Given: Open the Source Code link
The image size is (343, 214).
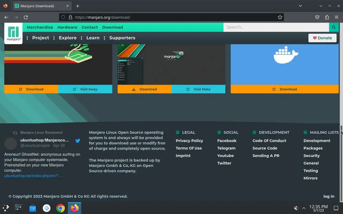Looking at the screenshot, I should 265,148.
